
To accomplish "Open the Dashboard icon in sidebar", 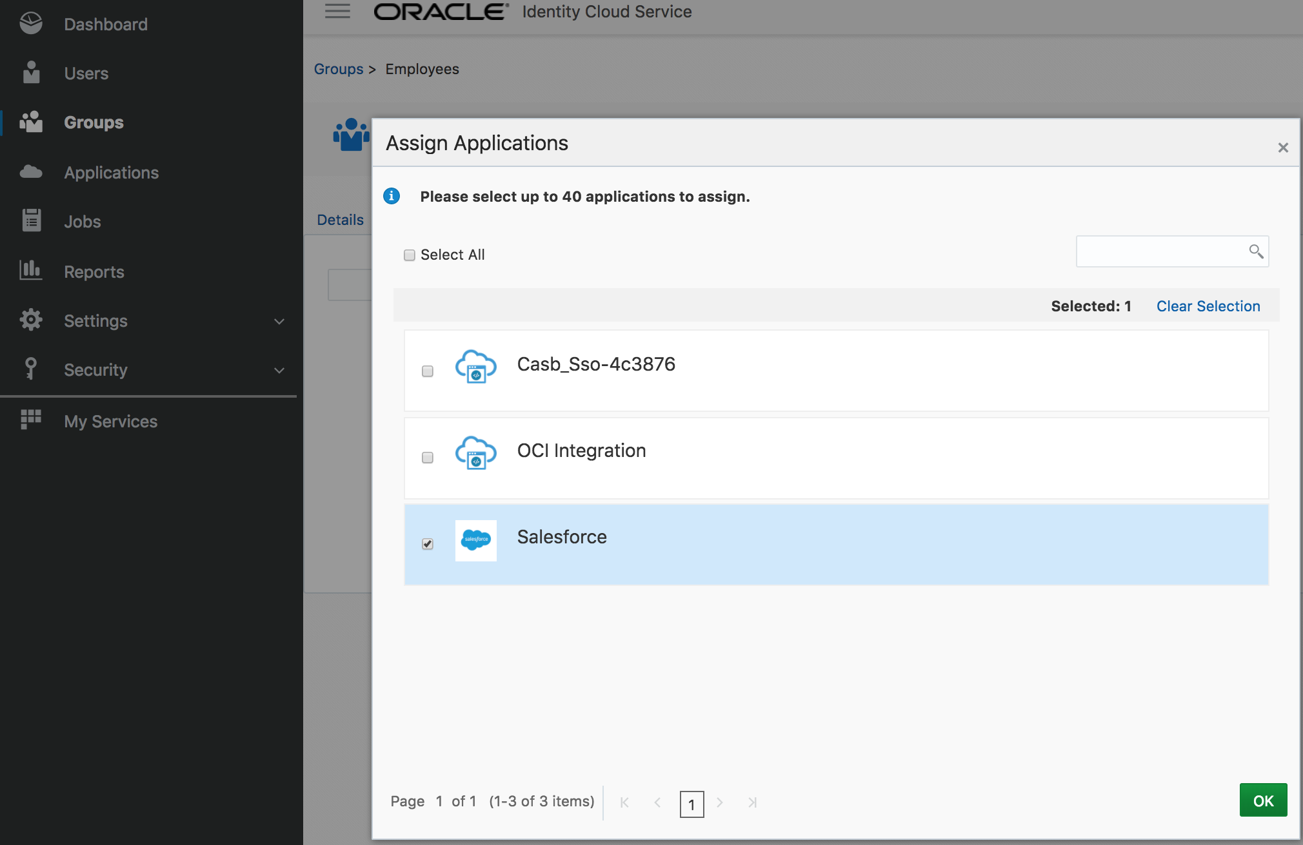I will 31,24.
